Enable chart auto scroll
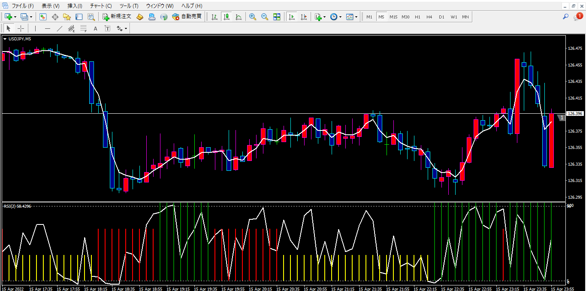Screen dimensions: 586x291 [292, 17]
